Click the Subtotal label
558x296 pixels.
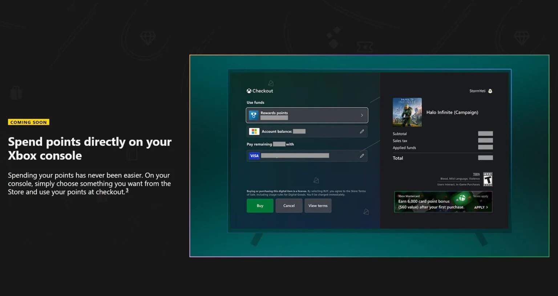(400, 134)
